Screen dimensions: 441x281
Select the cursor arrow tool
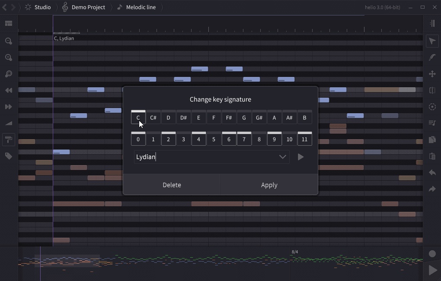tap(432, 41)
